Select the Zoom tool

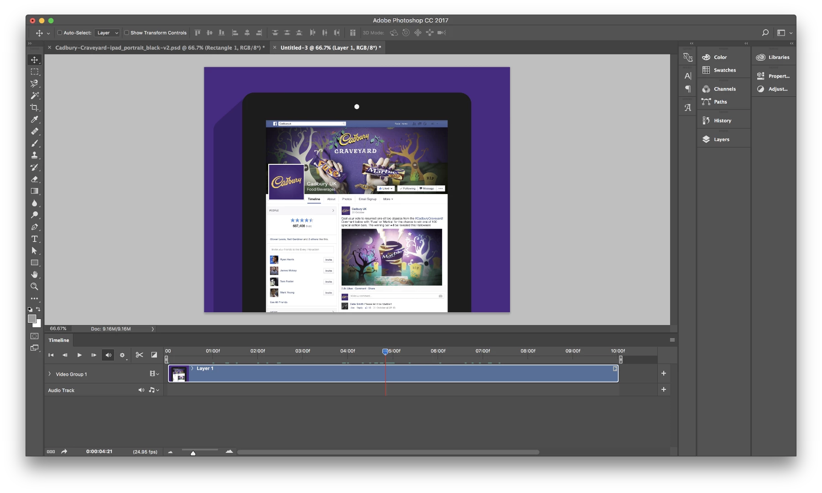[x=34, y=287]
